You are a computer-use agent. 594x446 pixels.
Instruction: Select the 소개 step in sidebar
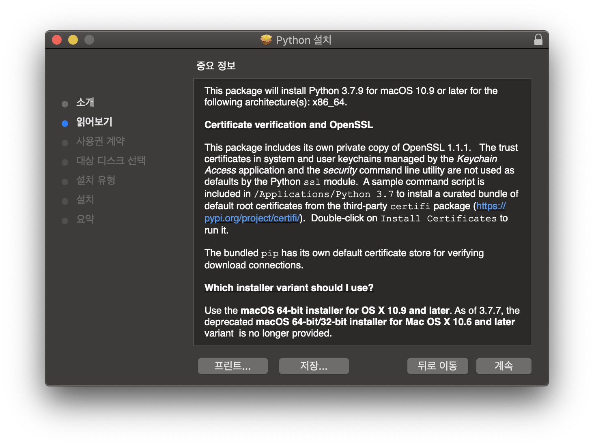pos(85,102)
